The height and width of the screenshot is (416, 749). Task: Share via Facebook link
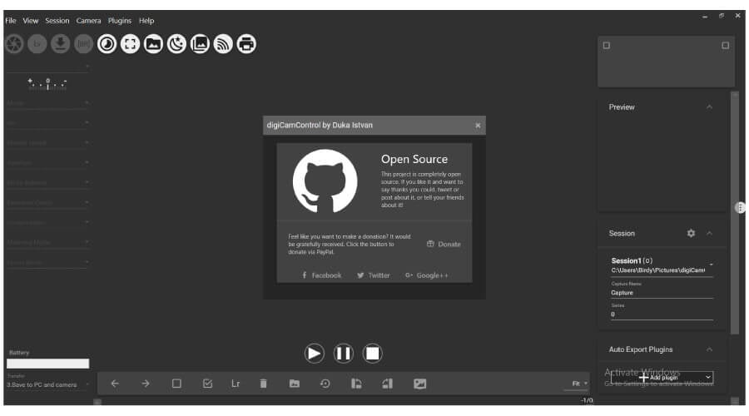coord(322,275)
